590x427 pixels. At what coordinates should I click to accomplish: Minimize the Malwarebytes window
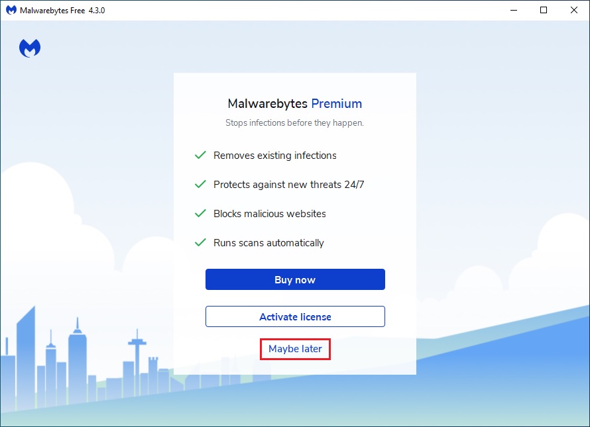(514, 10)
